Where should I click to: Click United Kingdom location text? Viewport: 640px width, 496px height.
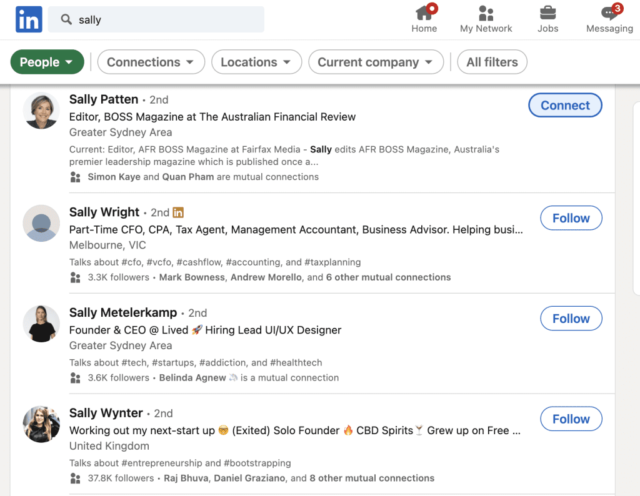(109, 446)
